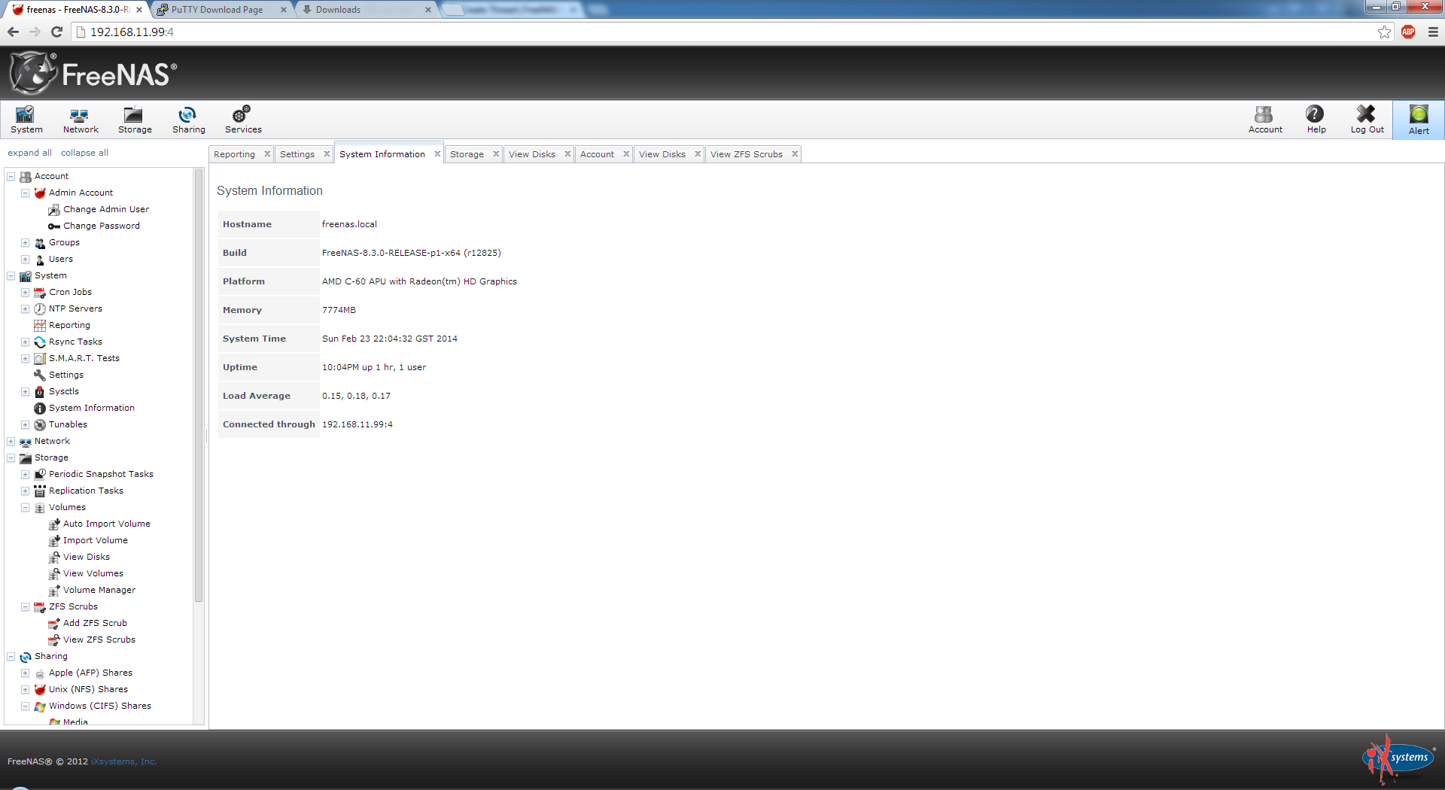Collapse the ZFS Scrubs node
Image resolution: width=1445 pixels, height=790 pixels.
(x=25, y=607)
